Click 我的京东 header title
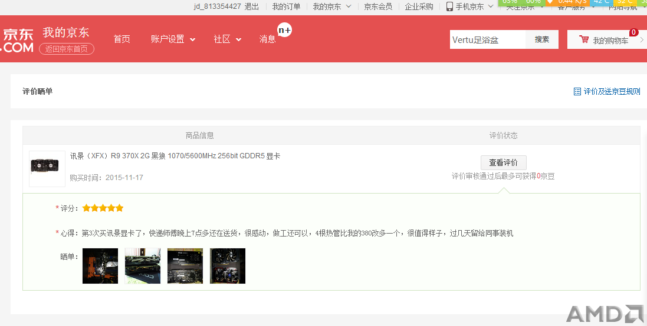 66,32
